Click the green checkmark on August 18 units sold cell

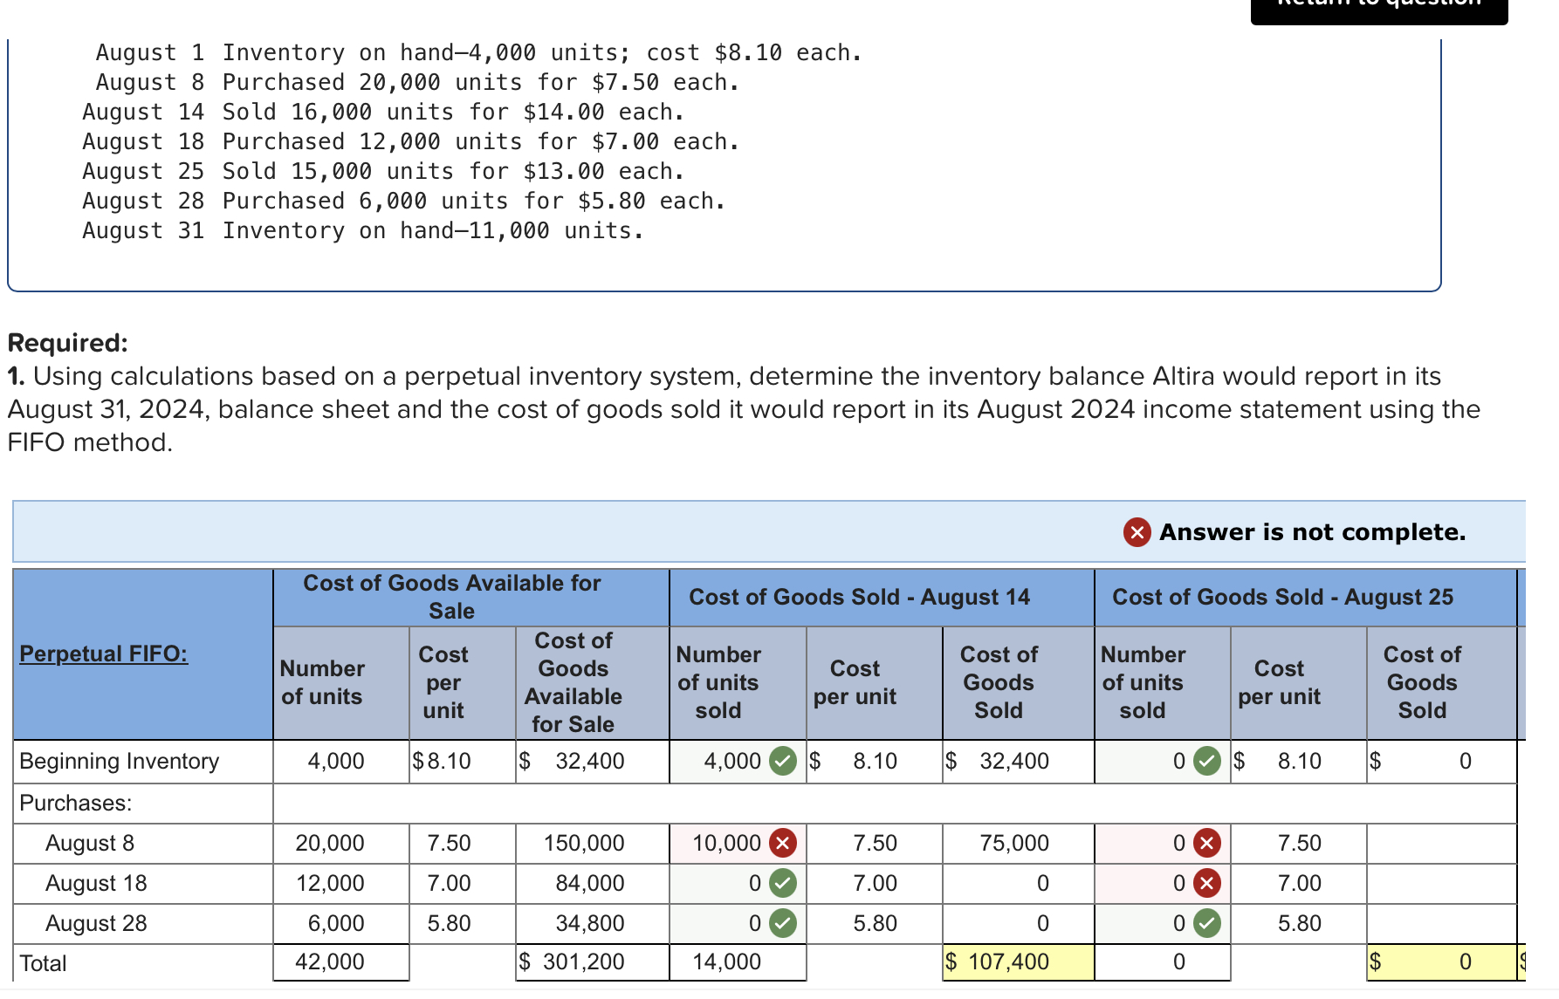pos(783,883)
